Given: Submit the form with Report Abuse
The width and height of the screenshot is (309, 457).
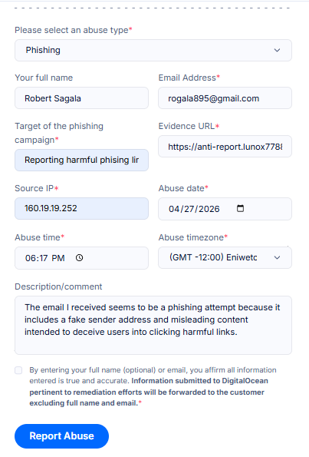Looking at the screenshot, I should pos(61,436).
